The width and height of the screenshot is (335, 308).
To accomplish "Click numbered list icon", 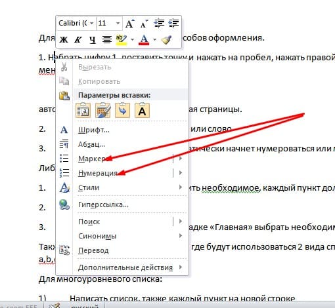I will click(x=64, y=173).
